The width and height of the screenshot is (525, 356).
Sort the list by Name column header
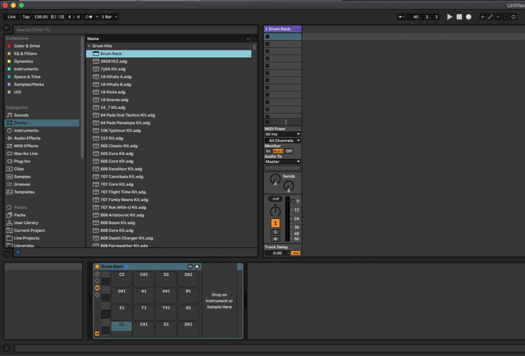(168, 38)
